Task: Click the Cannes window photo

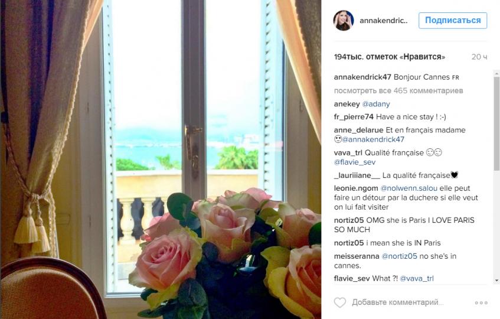Action: 161,159
